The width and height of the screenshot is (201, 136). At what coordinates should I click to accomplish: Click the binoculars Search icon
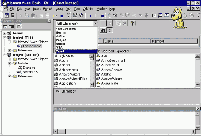click(x=103, y=30)
